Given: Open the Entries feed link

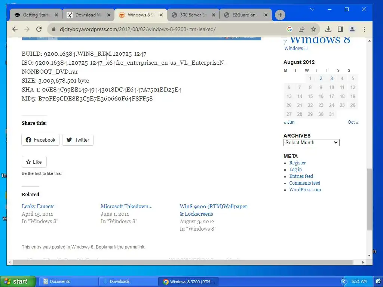Looking at the screenshot, I should [x=301, y=176].
